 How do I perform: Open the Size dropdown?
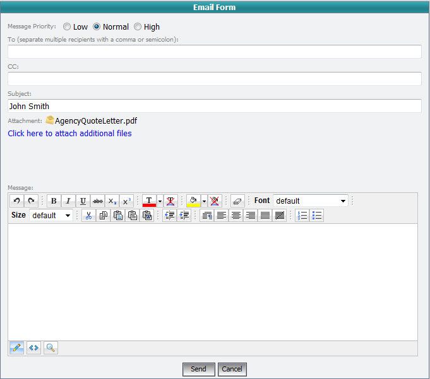coord(51,215)
